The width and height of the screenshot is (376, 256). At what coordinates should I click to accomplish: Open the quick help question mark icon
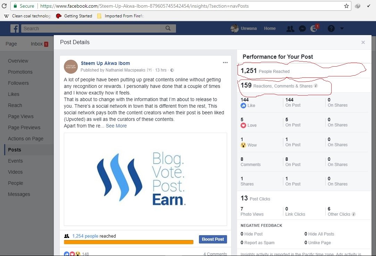tap(331, 28)
